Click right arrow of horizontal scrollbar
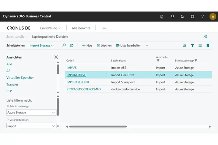Screen dimensions: 218x145 [210, 126]
